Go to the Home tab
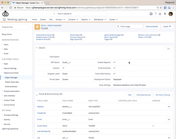 point(34,20)
